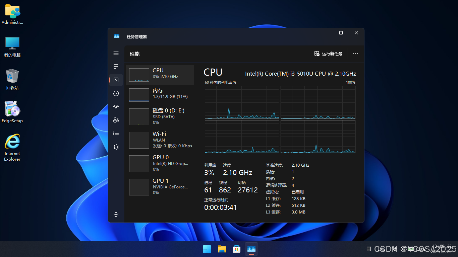Maximize the Task Manager window
Viewport: 458px width, 257px height.
tap(341, 33)
